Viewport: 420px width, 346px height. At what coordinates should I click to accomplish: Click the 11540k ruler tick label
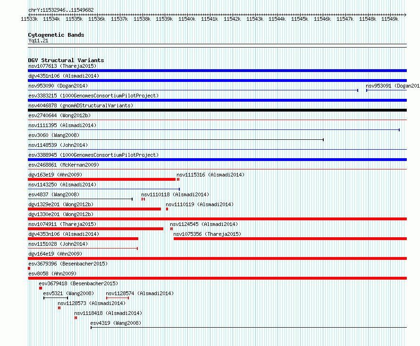click(x=187, y=19)
